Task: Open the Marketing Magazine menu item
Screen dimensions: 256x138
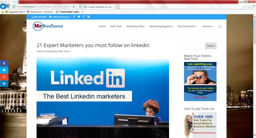Action: [x=161, y=26]
